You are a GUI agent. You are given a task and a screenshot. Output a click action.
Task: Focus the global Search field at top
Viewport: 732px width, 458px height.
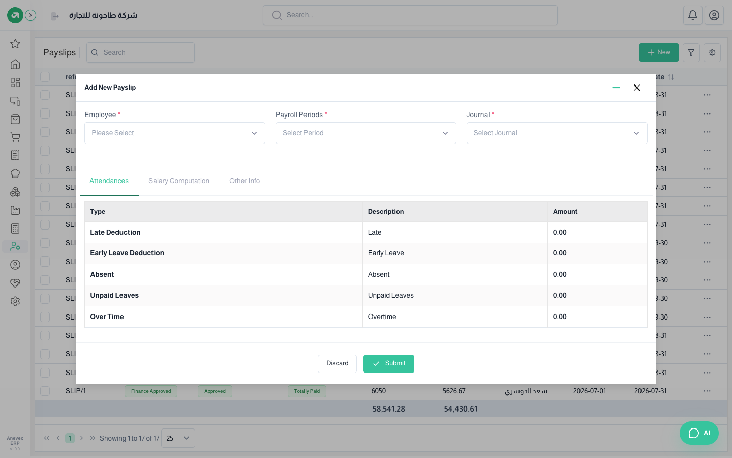click(410, 15)
